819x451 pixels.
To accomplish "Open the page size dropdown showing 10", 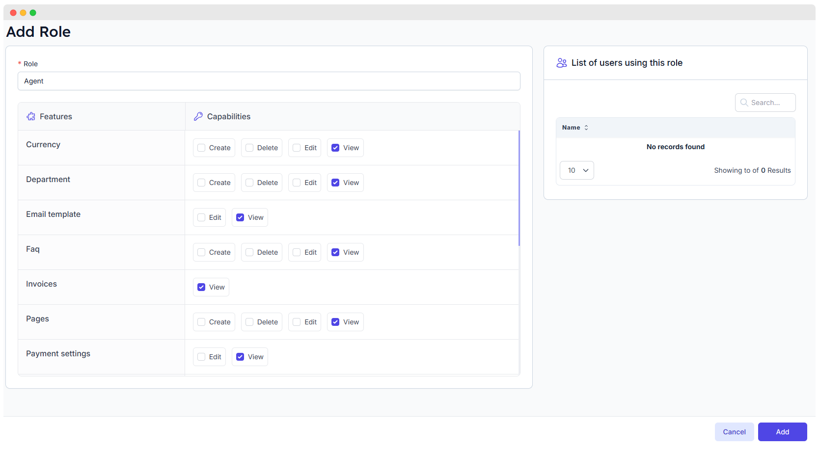I will (x=577, y=170).
